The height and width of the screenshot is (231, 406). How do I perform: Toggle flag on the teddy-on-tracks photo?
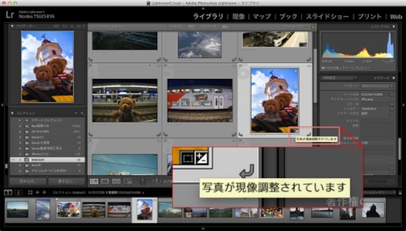tap(90, 66)
